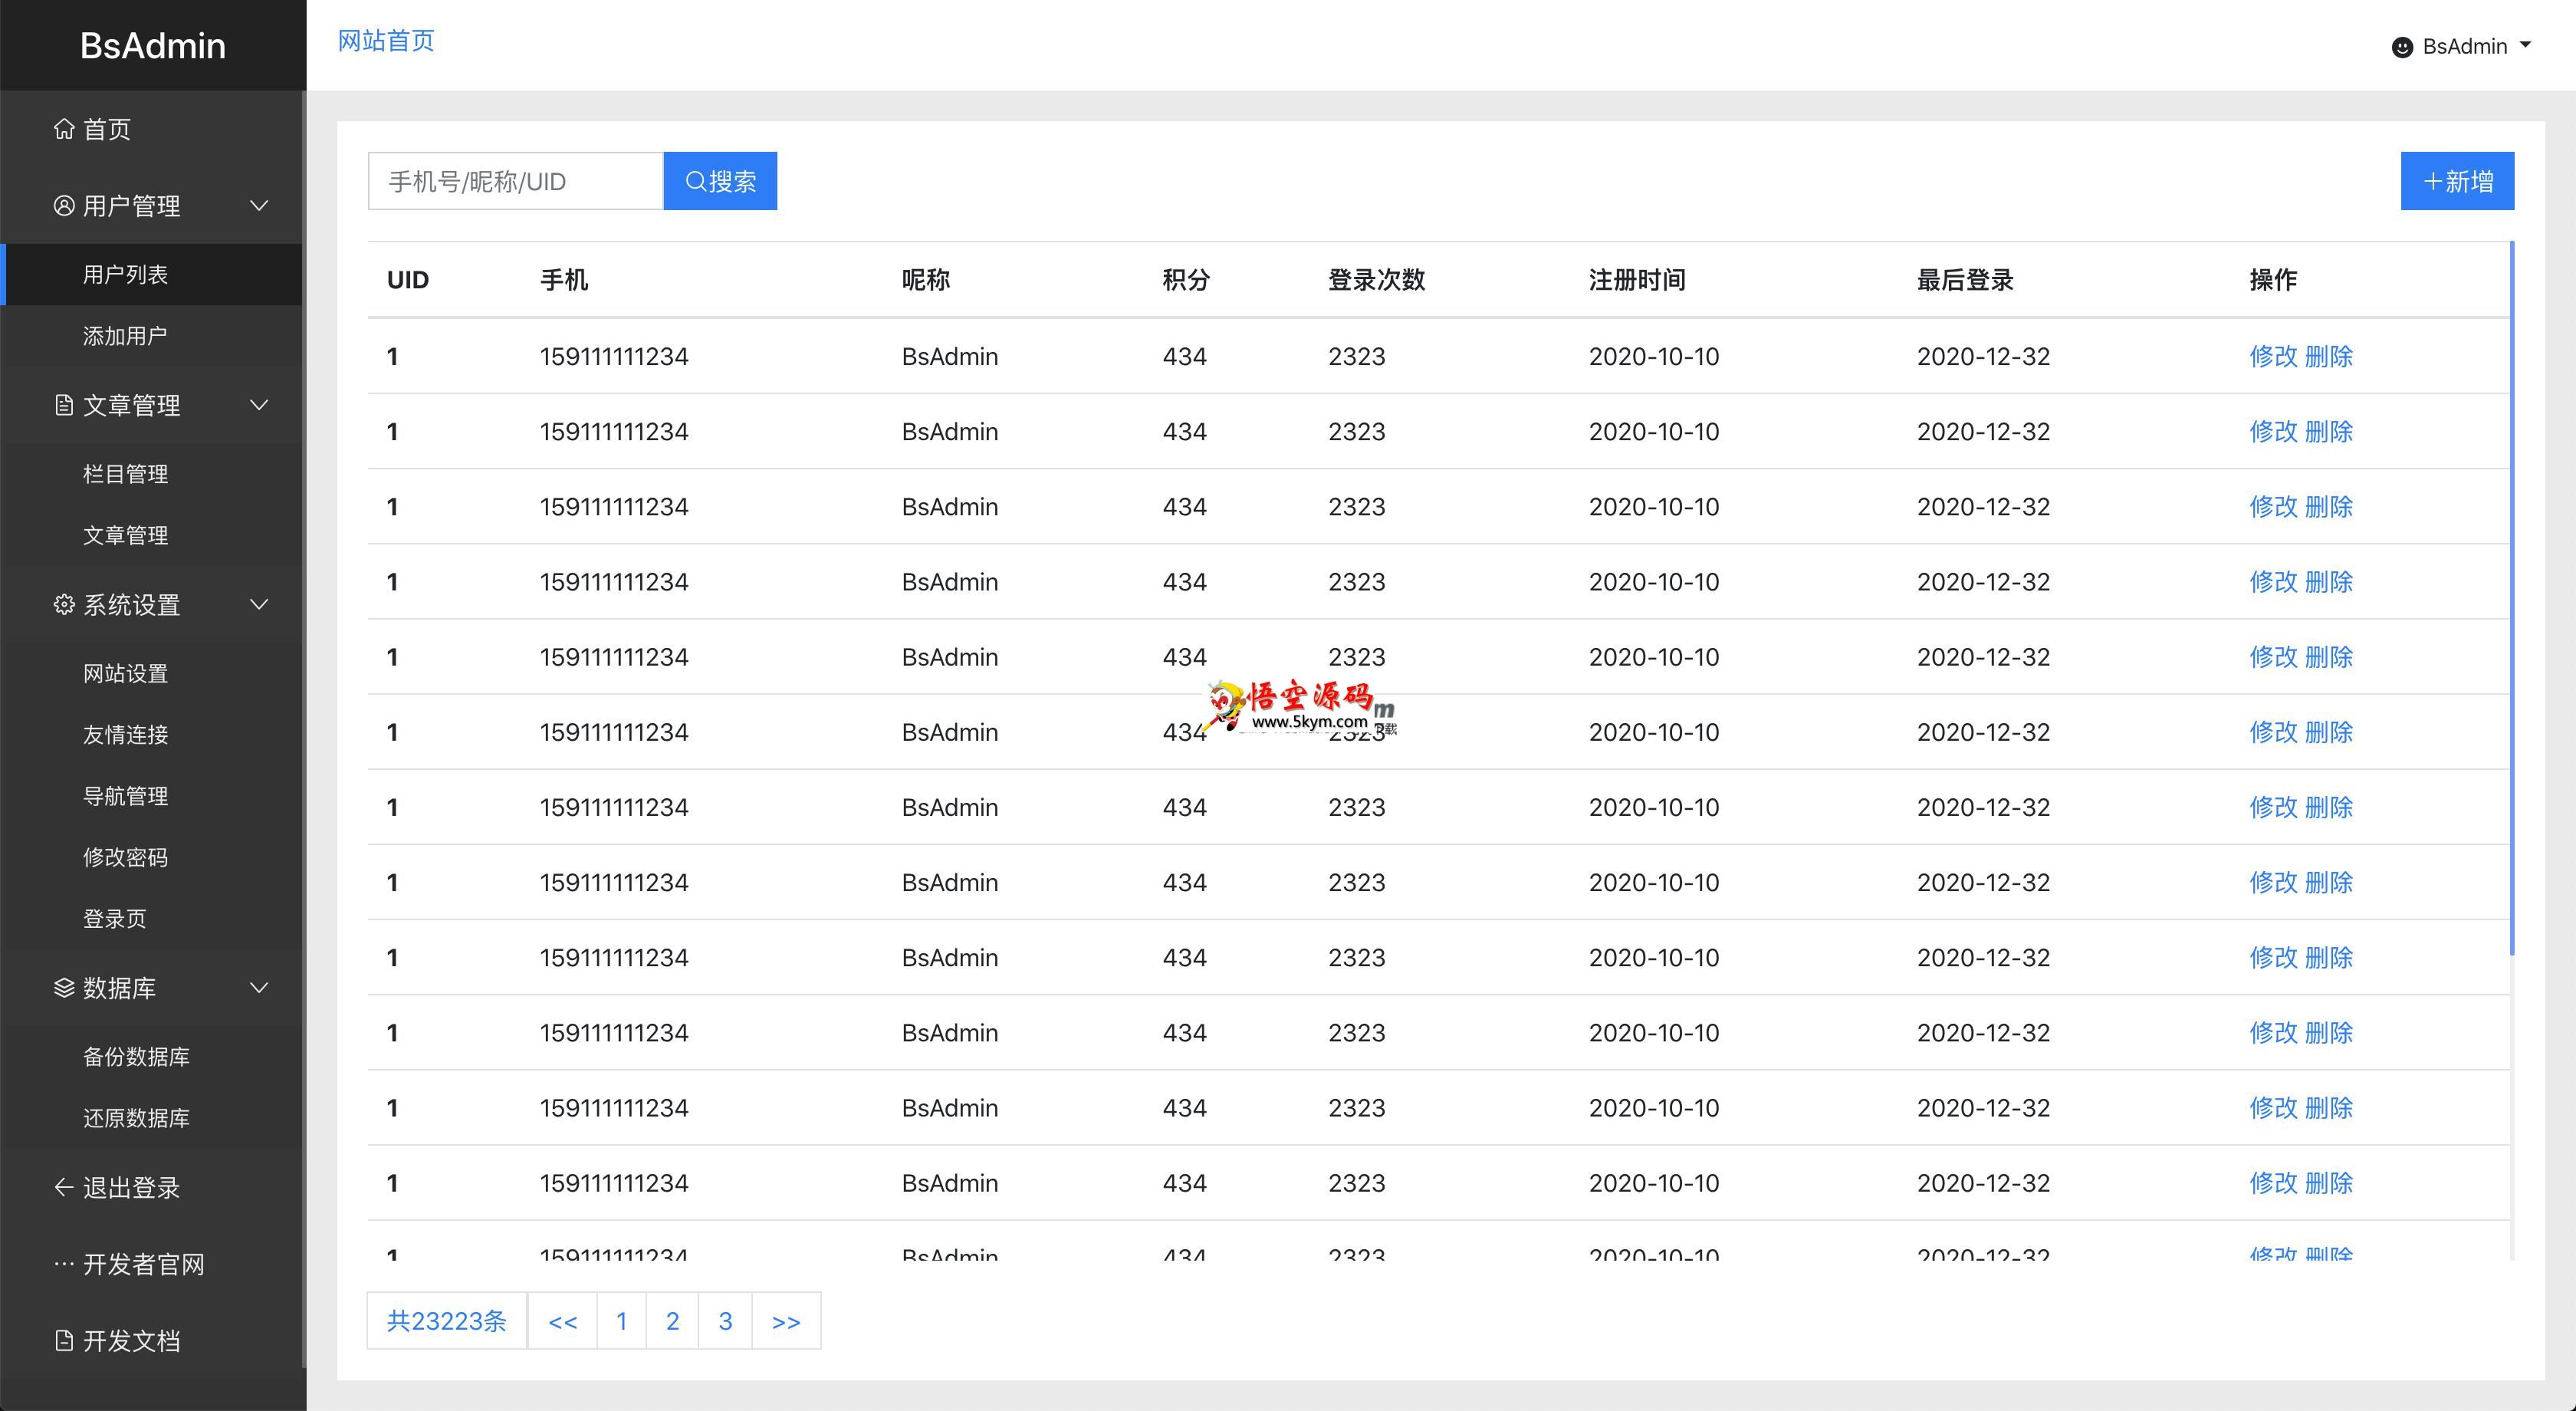Click the 积分 column header
Screen dimensions: 2576x1411
[1186, 279]
